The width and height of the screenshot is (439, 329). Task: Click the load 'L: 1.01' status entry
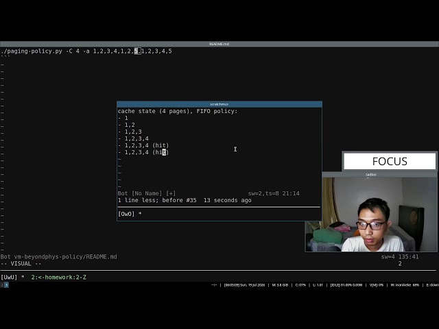[318, 285]
